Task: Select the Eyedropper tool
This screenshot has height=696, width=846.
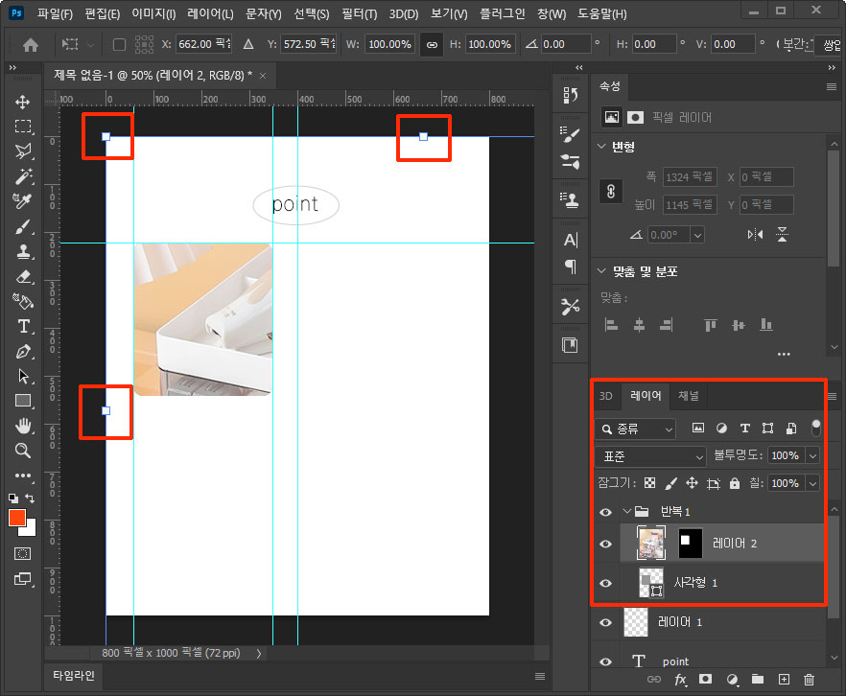Action: (23, 200)
